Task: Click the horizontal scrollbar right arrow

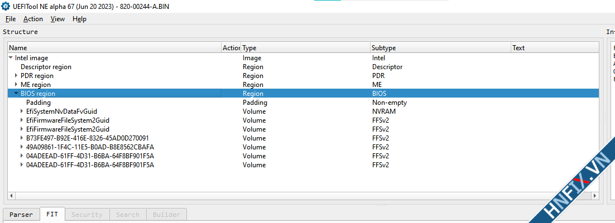Action: [595, 196]
